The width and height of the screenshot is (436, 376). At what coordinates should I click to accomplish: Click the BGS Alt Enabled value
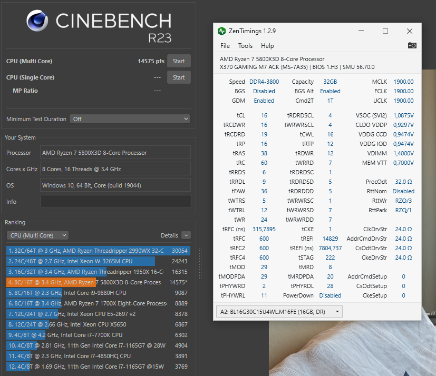(330, 91)
